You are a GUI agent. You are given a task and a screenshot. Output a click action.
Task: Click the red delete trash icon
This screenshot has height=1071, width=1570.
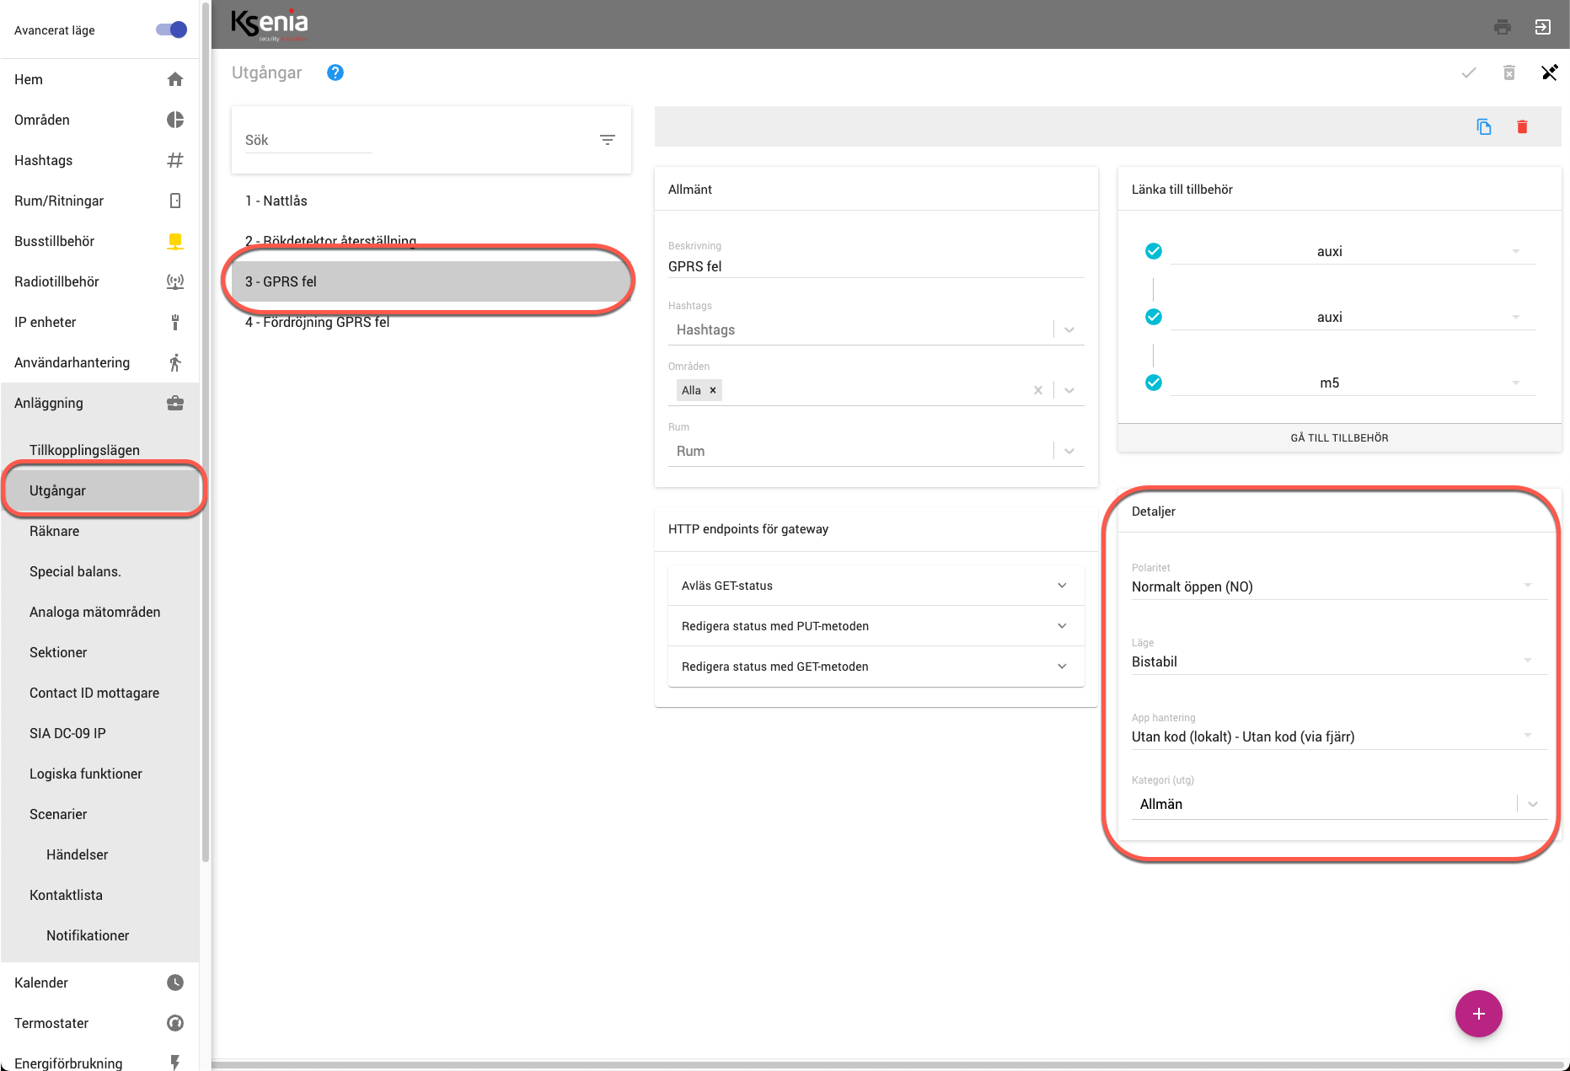pos(1522,127)
